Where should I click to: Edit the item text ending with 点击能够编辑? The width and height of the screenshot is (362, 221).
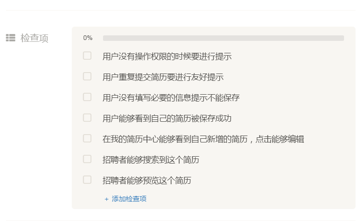click(203, 139)
